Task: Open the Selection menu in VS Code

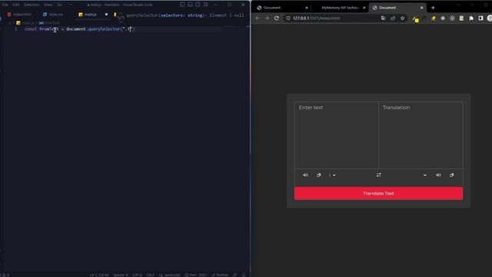Action: point(32,5)
